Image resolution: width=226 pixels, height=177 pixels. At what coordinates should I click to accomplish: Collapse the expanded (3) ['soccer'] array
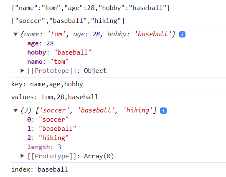[15, 110]
